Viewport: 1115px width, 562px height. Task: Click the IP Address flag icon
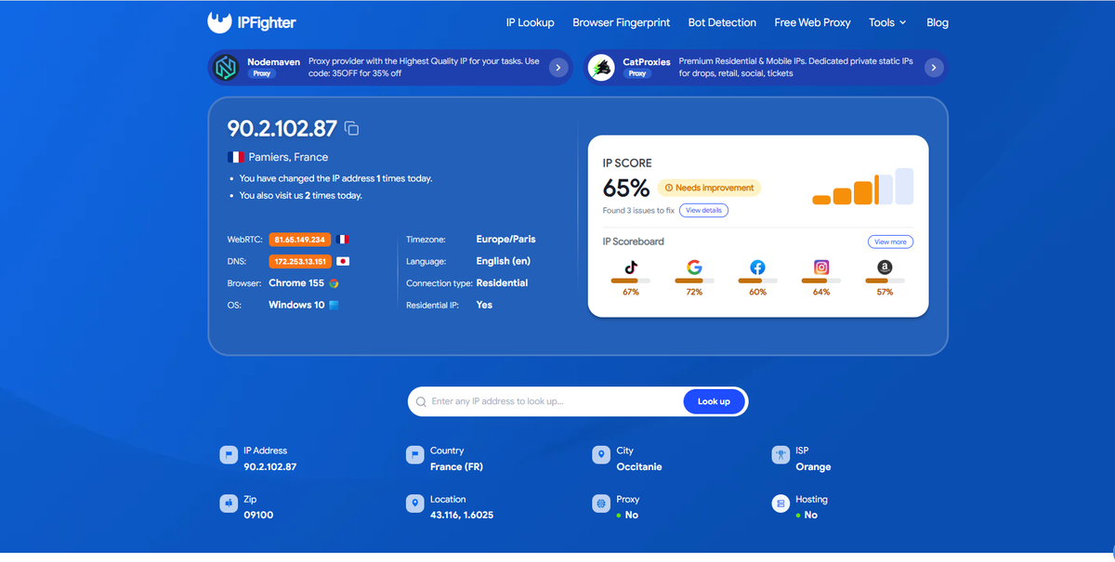coord(228,455)
